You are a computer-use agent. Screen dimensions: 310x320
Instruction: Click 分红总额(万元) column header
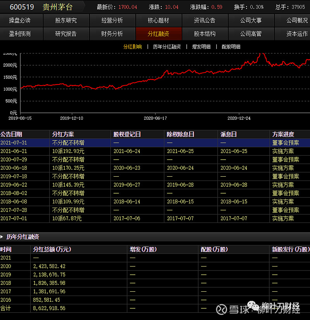(52, 249)
